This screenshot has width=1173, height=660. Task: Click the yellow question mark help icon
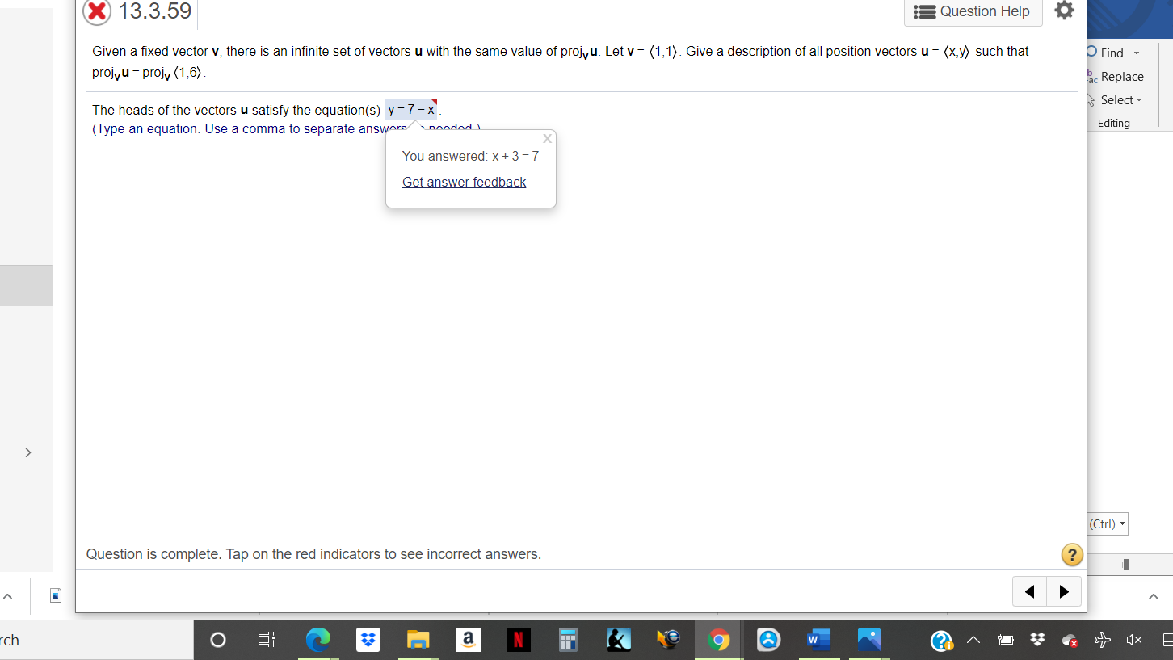point(1072,555)
